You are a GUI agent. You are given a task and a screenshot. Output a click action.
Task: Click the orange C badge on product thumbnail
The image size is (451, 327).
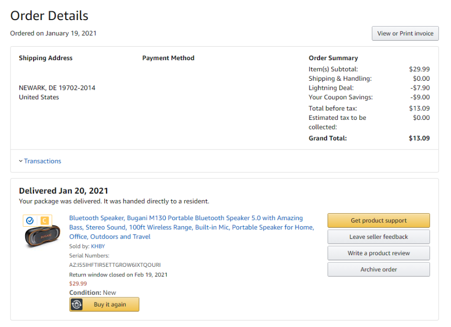pyautogui.click(x=44, y=221)
